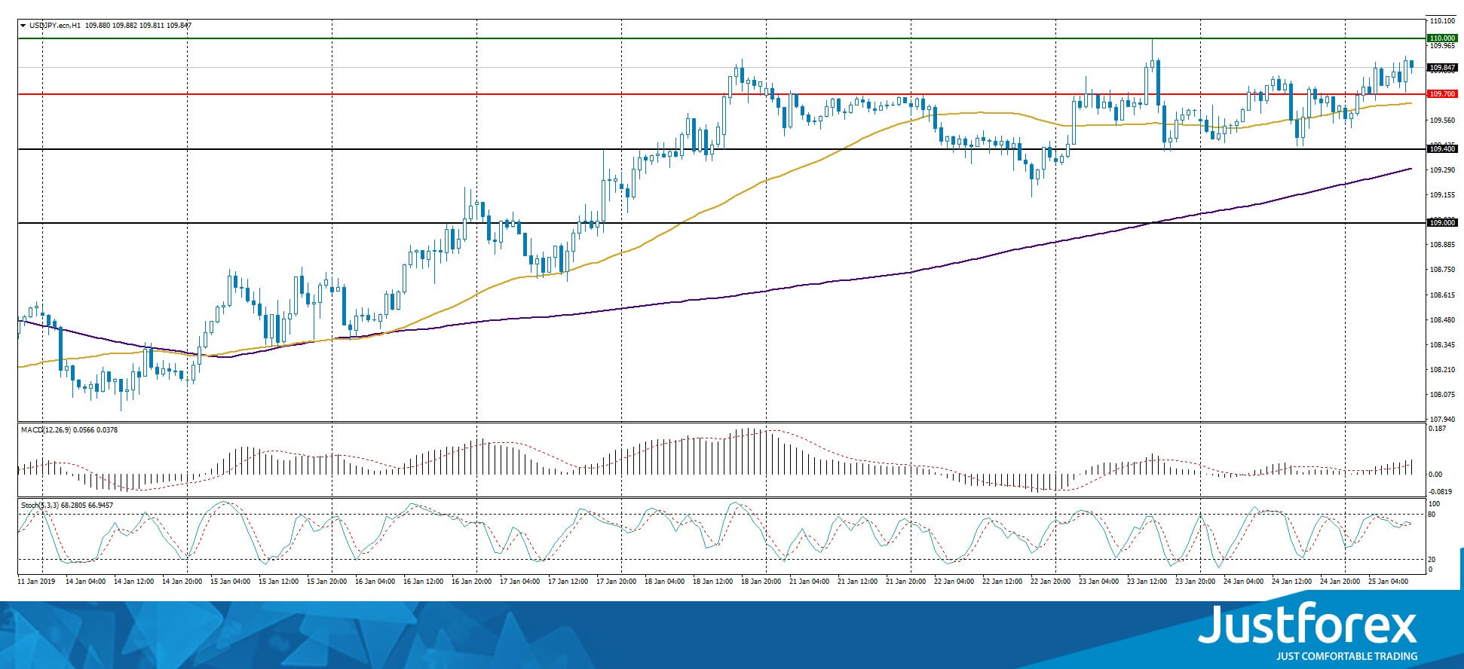Click the 22 Jan 20:00 time label

tap(1050, 581)
